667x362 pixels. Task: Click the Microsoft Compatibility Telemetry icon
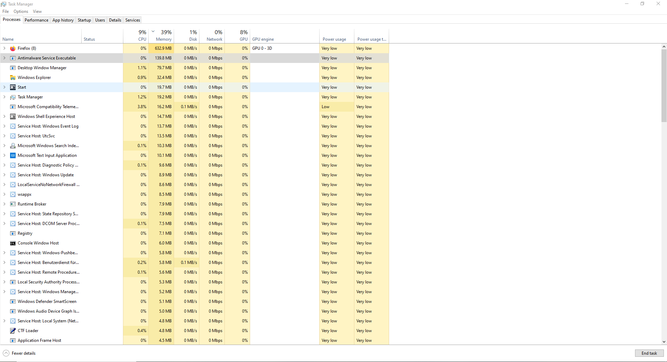[x=13, y=107]
